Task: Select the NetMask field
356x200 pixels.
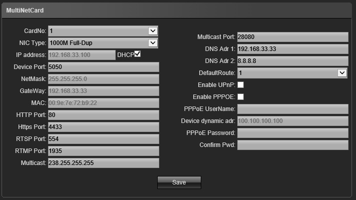Action: click(x=104, y=79)
